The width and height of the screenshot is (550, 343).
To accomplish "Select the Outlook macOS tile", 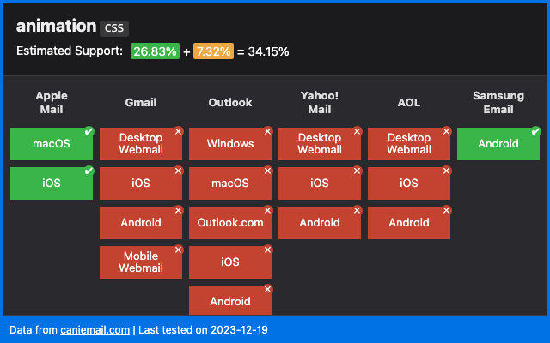I will click(x=230, y=184).
